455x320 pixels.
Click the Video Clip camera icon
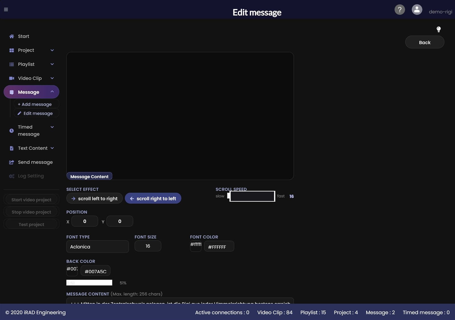click(12, 78)
